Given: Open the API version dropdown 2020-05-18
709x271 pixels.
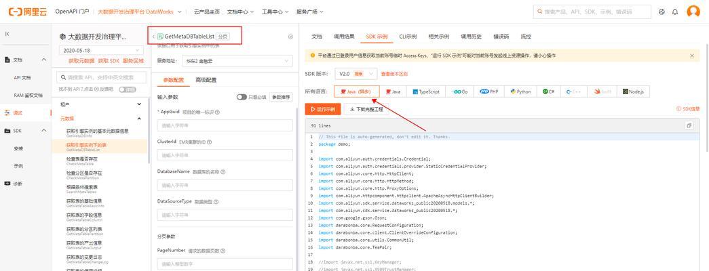Looking at the screenshot, I should click(101, 51).
